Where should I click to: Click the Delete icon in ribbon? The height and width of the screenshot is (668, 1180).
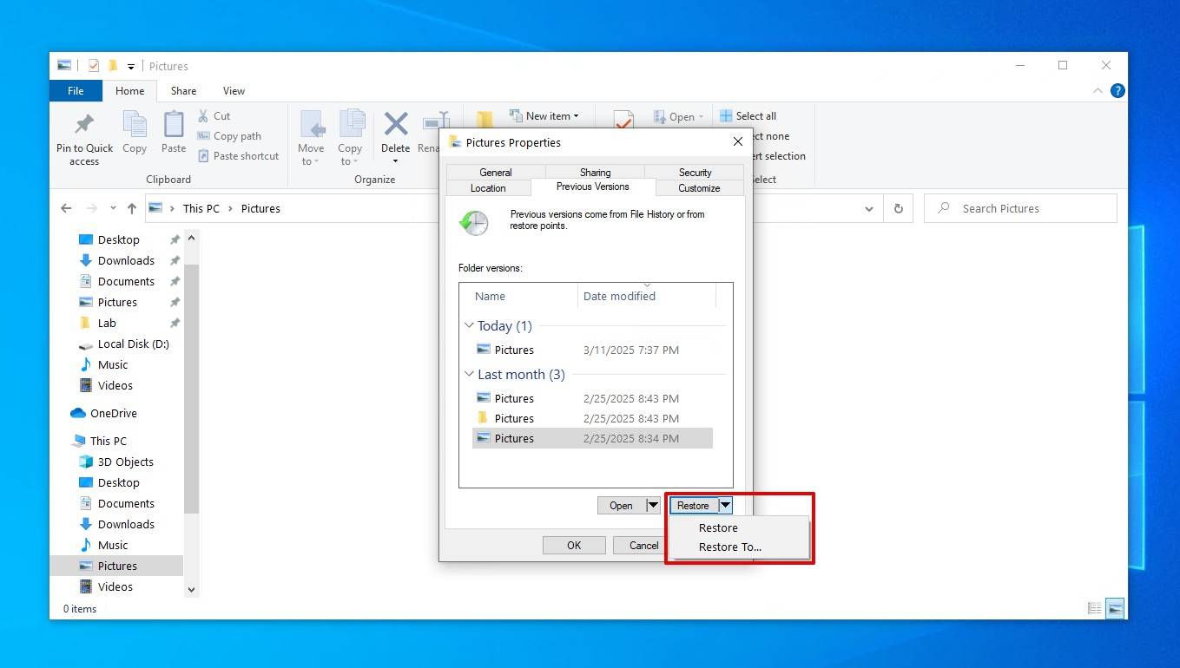coord(395,125)
